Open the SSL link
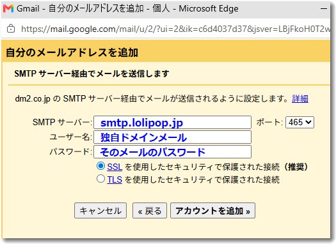The width and height of the screenshot is (336, 244). pos(115,167)
